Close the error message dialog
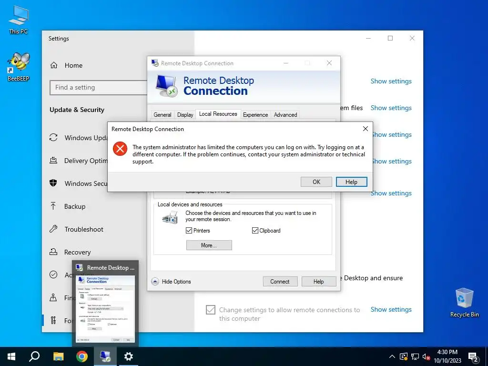The image size is (488, 366). tap(366, 129)
